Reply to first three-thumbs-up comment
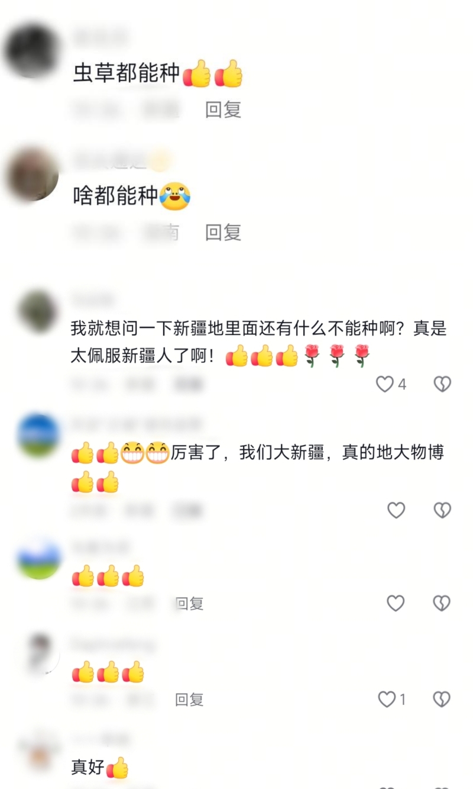The height and width of the screenshot is (789, 473). (189, 603)
